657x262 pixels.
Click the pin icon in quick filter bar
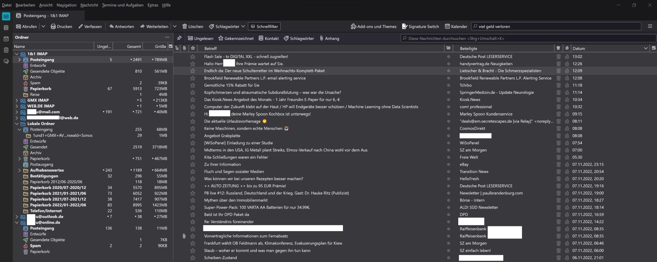(179, 38)
